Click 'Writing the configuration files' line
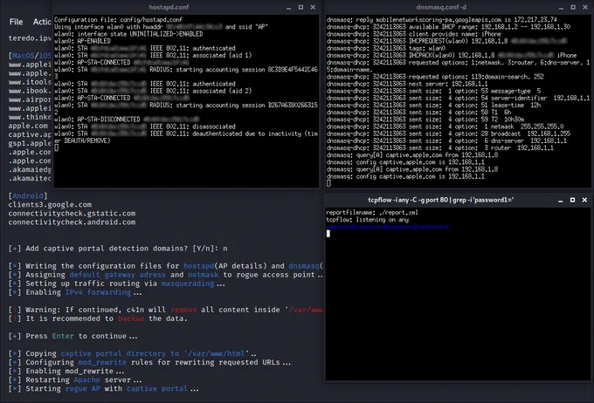The height and width of the screenshot is (403, 594). [x=166, y=266]
